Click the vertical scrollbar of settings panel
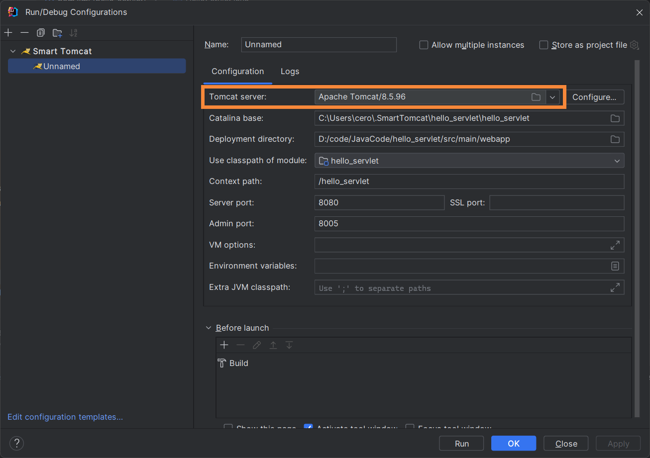Screen dimensions: 650x458 (637, 239)
